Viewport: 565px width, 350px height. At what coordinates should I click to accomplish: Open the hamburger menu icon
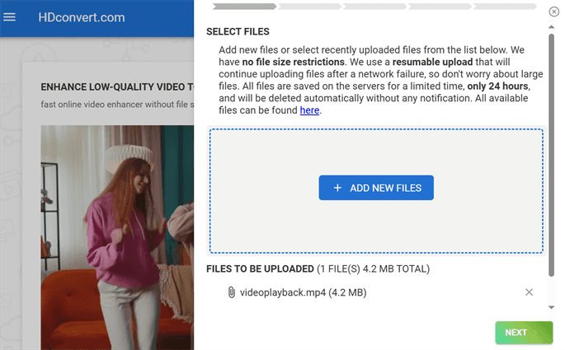point(9,17)
